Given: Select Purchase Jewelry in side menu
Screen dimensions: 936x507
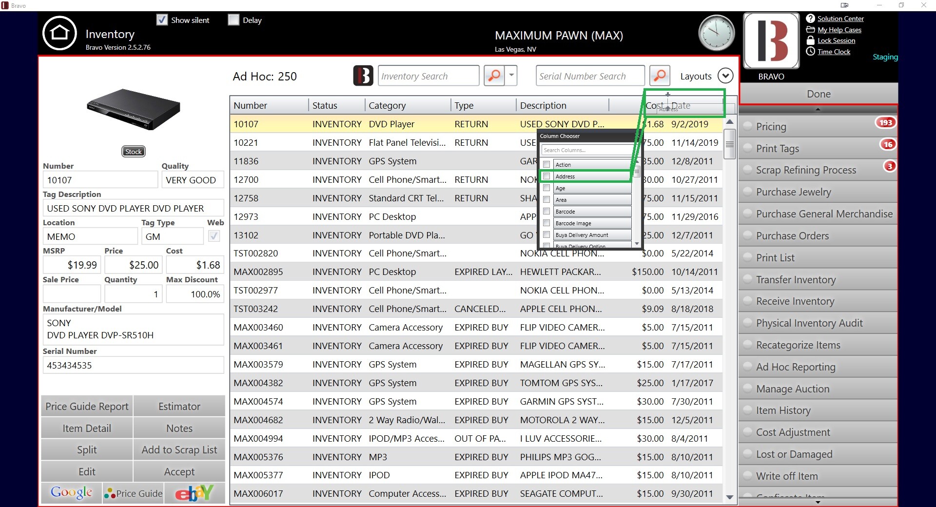Looking at the screenshot, I should pos(818,192).
